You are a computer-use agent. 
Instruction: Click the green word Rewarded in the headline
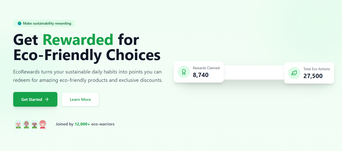tap(78, 40)
